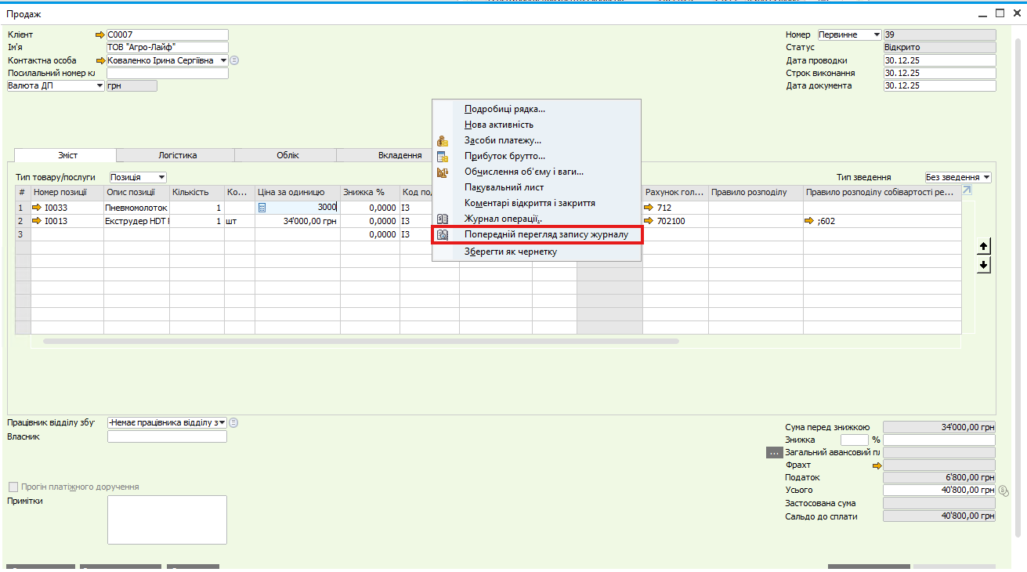Screen dimensions: 1027x572
Task: Expand the Тип зведення dropdown
Action: (x=985, y=177)
